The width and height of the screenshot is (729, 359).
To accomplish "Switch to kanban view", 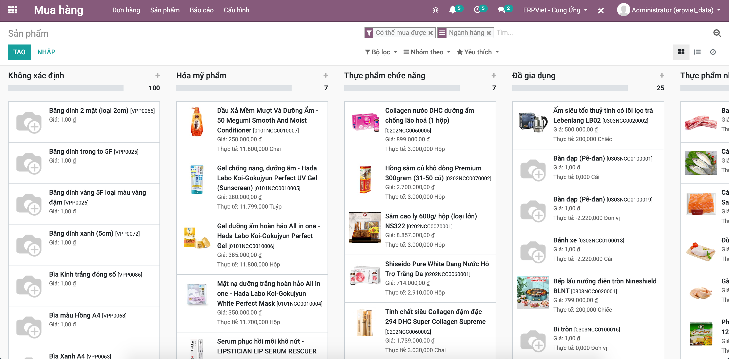I will point(681,52).
